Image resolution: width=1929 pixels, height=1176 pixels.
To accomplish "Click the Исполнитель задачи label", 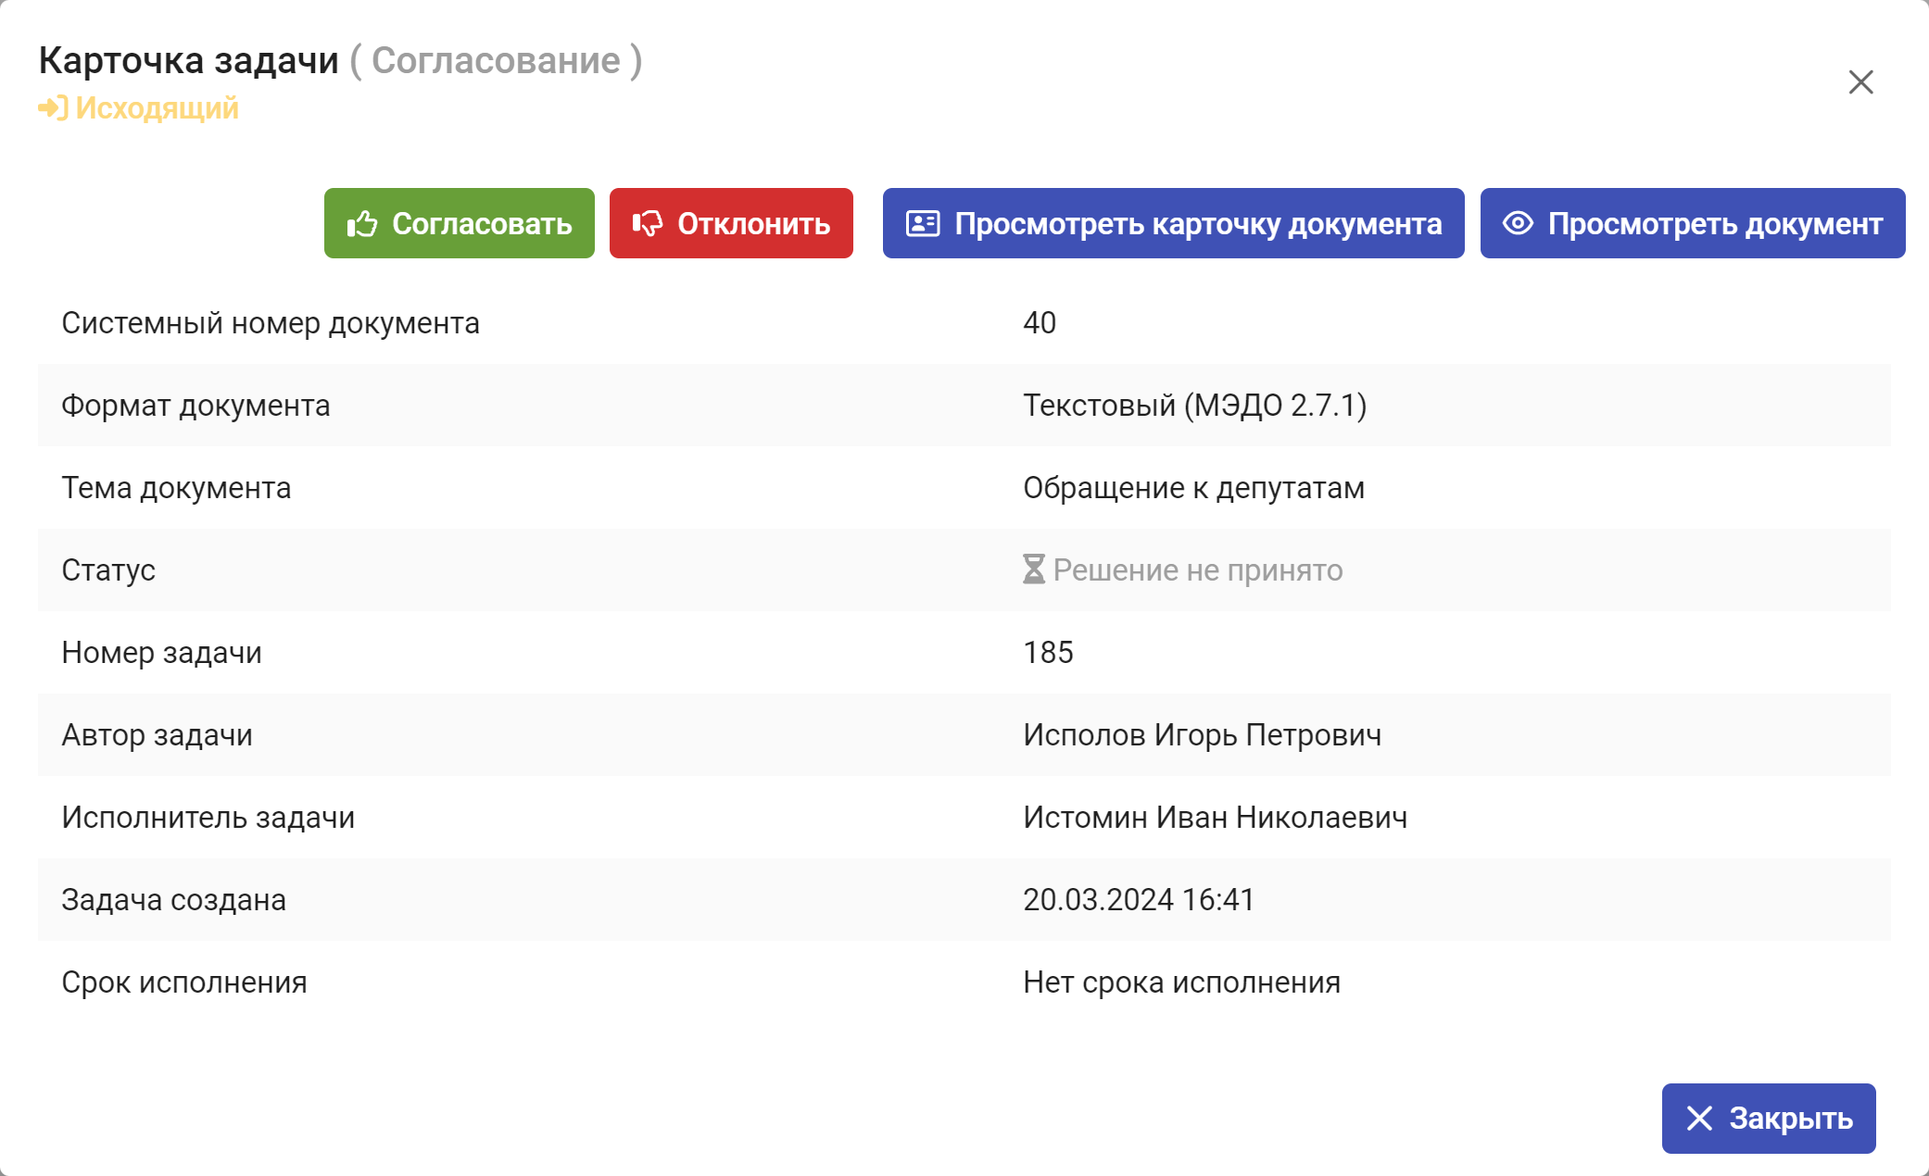I will pos(208,818).
